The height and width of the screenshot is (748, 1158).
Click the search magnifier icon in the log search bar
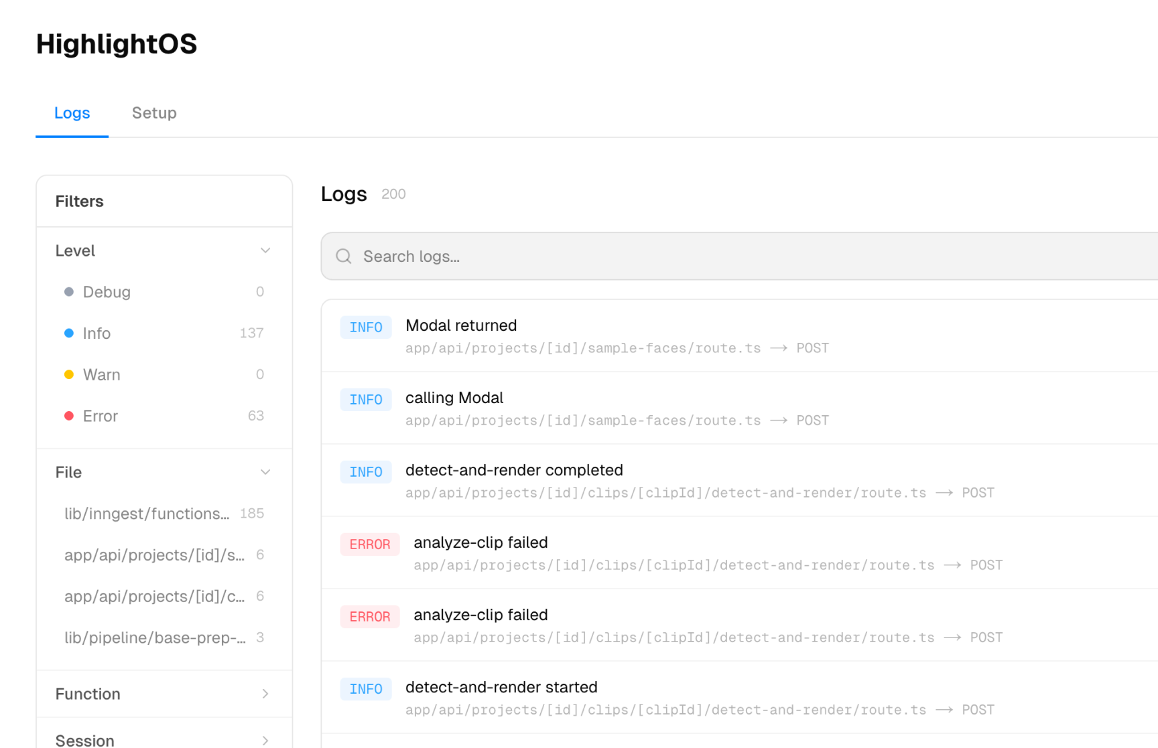(344, 256)
